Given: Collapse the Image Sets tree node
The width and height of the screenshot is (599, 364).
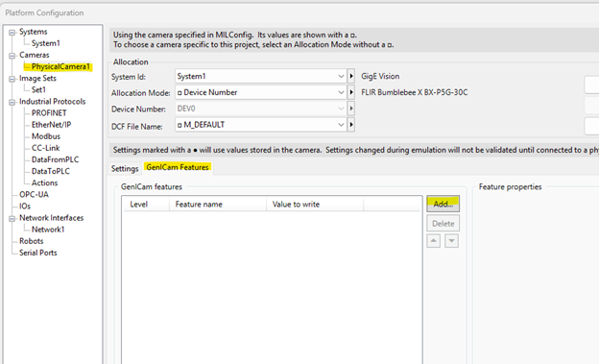Looking at the screenshot, I should point(12,79).
